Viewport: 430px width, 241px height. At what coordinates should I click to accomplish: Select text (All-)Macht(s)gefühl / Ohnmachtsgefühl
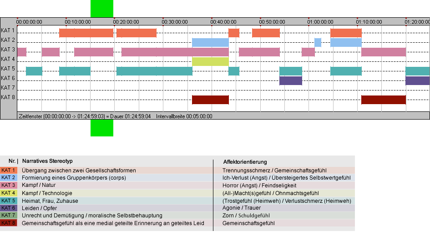click(270, 193)
